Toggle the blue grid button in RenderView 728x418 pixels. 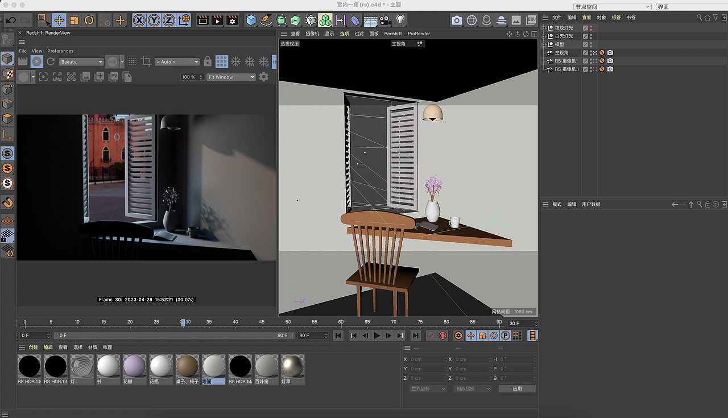(x=222, y=61)
